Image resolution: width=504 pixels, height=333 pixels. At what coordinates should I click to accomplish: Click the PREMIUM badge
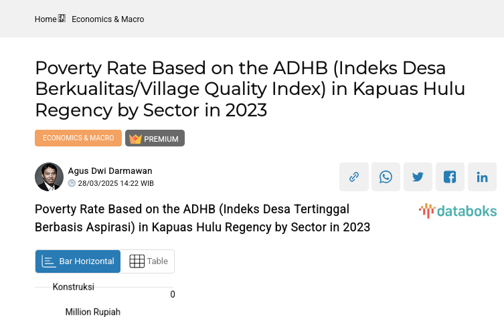tap(155, 138)
